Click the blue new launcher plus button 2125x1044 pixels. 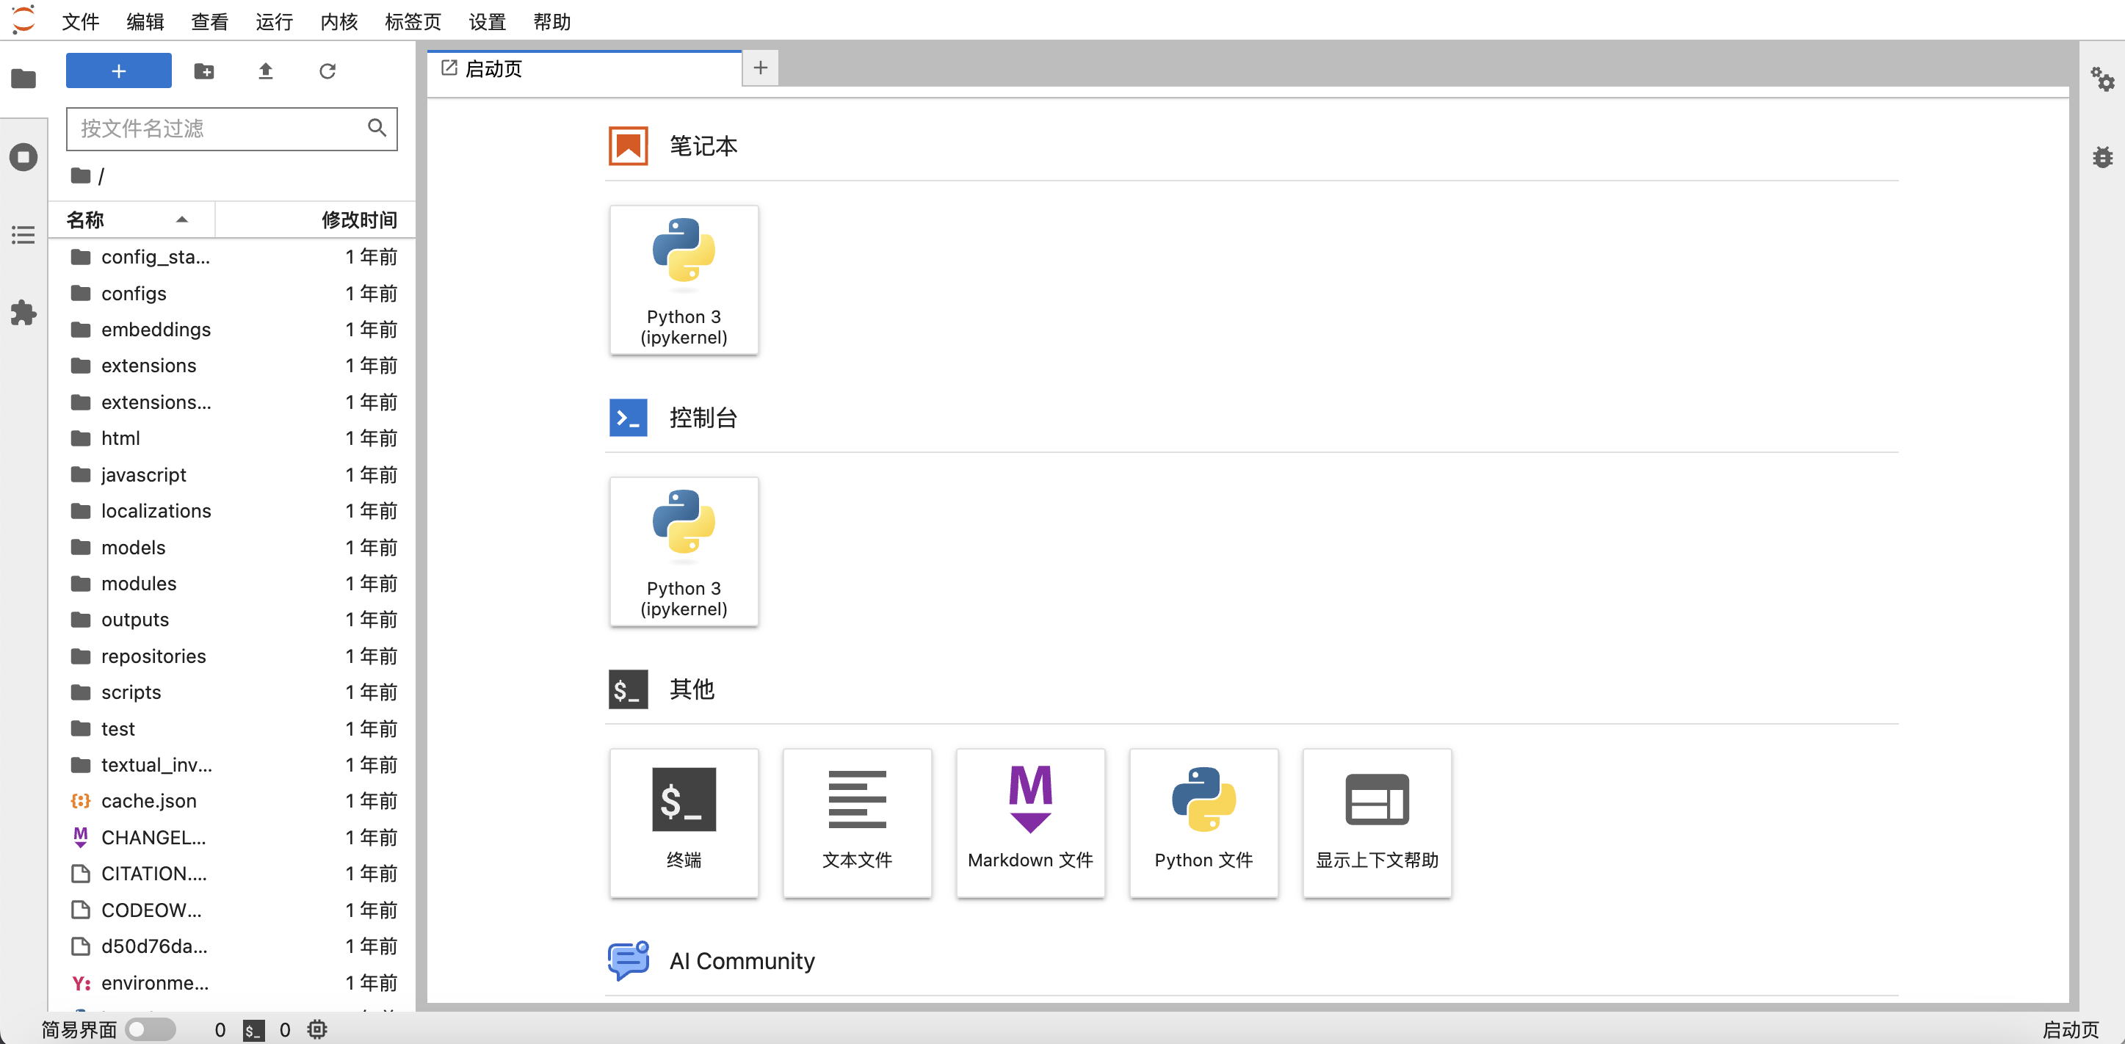[119, 71]
